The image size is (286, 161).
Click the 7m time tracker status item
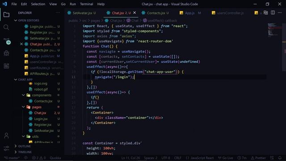242,158
